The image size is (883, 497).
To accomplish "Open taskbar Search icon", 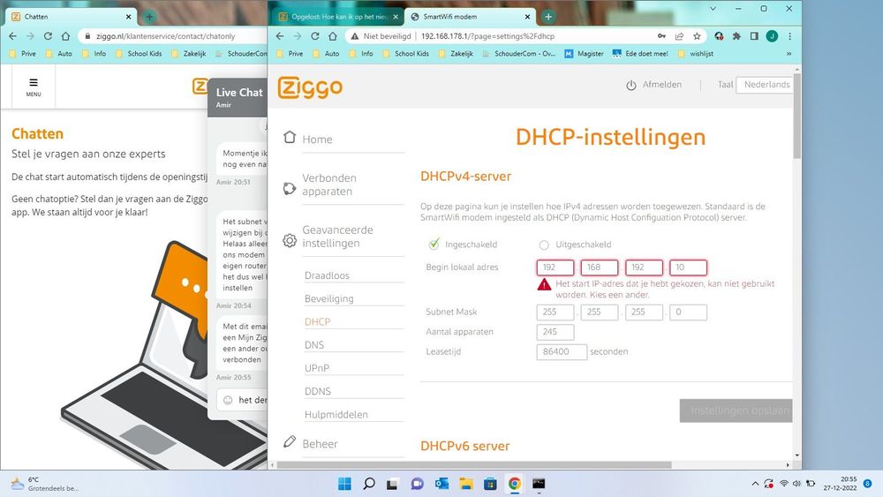I will [369, 484].
